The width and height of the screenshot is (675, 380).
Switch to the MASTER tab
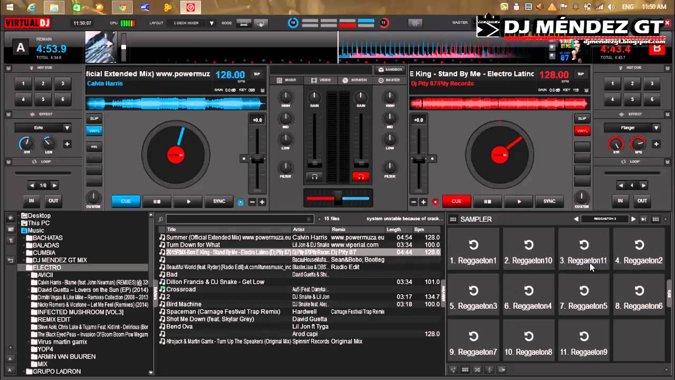(x=389, y=80)
